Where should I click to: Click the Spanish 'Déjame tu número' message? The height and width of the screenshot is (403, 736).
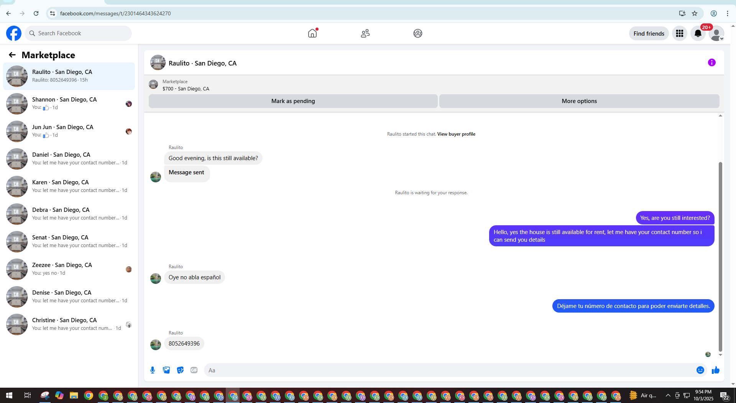coord(633,306)
